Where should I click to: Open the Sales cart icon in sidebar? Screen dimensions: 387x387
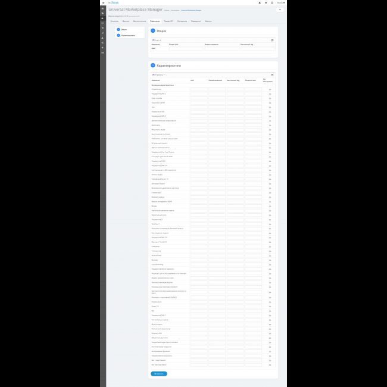click(x=102, y=28)
